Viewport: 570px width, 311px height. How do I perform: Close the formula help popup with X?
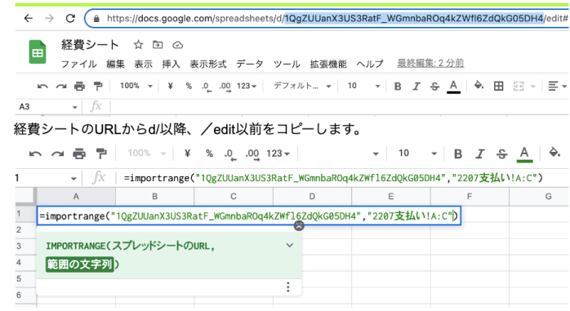(299, 225)
